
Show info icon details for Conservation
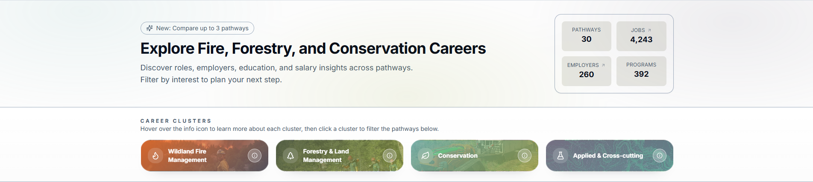pyautogui.click(x=525, y=156)
